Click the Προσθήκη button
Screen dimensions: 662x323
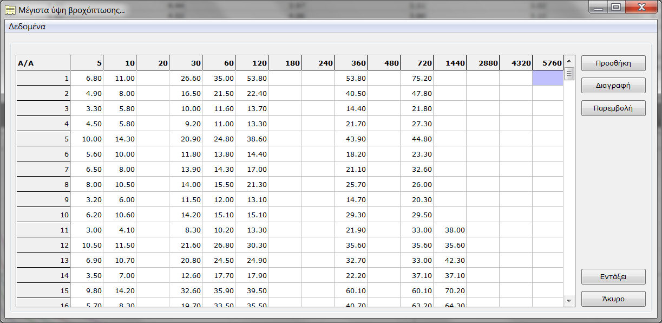coord(613,63)
